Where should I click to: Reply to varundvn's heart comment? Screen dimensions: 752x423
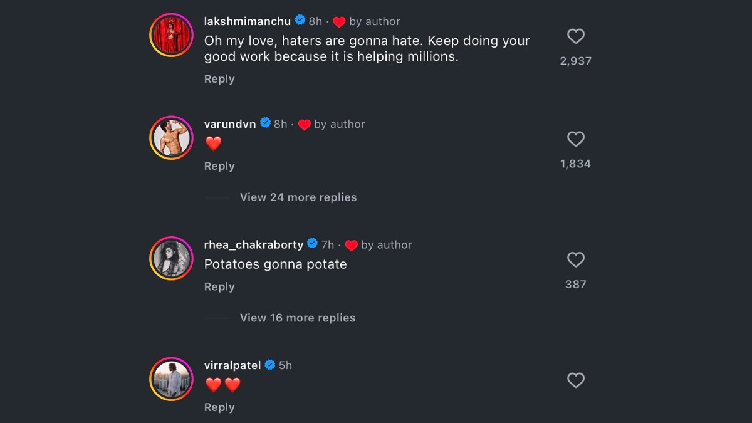219,166
